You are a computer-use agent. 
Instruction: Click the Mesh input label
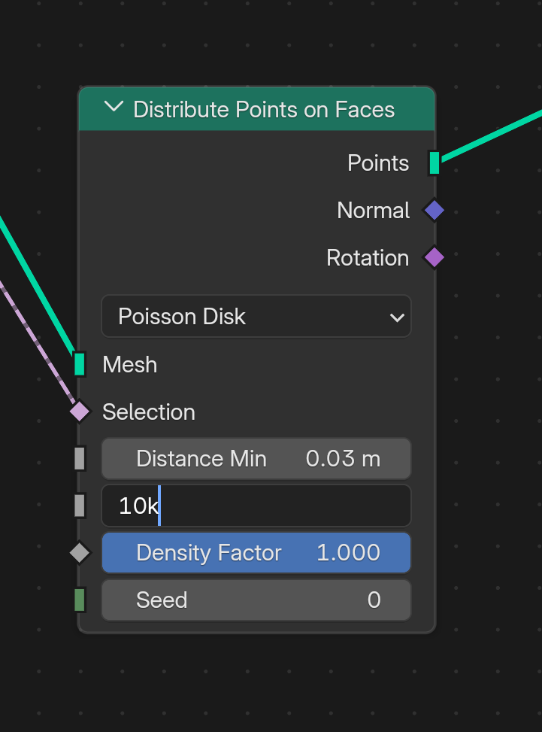(x=129, y=365)
